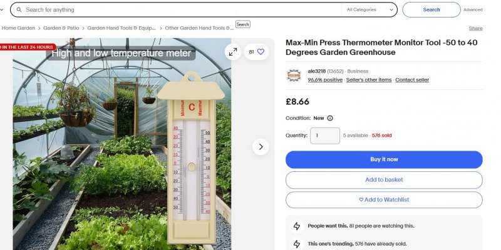Click the lightning icon beside This one's trending
Viewport: 501px width, 250px height.
[297, 244]
